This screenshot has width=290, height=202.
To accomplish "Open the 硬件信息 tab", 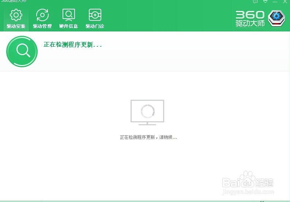I will [68, 19].
